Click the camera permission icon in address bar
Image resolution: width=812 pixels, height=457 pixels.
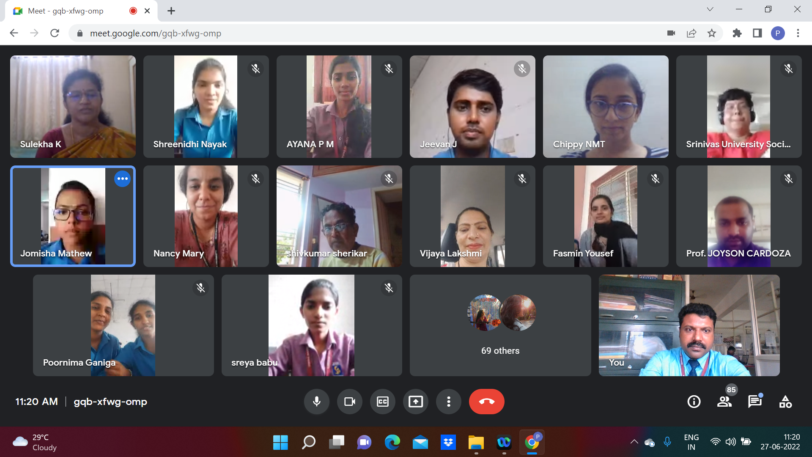[671, 33]
